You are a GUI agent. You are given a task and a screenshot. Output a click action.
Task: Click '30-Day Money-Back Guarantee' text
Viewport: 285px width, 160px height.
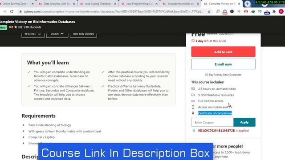click(223, 75)
